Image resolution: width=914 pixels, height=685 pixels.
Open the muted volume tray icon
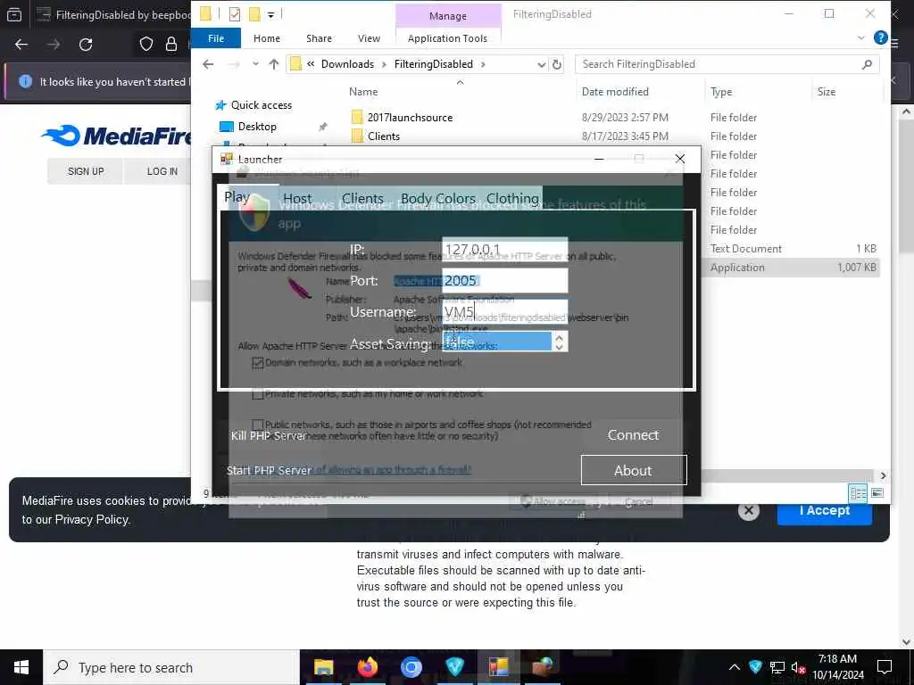coord(798,667)
